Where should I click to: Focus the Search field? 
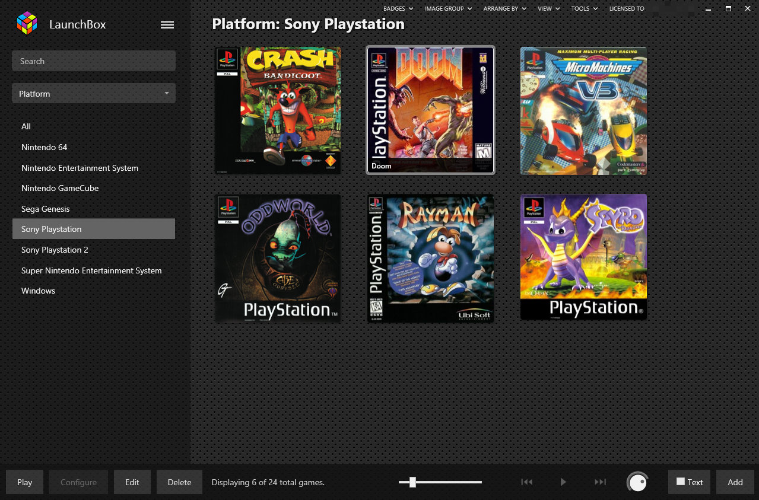click(94, 61)
